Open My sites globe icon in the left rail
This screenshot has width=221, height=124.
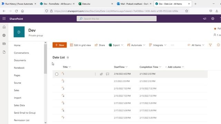[4, 35]
